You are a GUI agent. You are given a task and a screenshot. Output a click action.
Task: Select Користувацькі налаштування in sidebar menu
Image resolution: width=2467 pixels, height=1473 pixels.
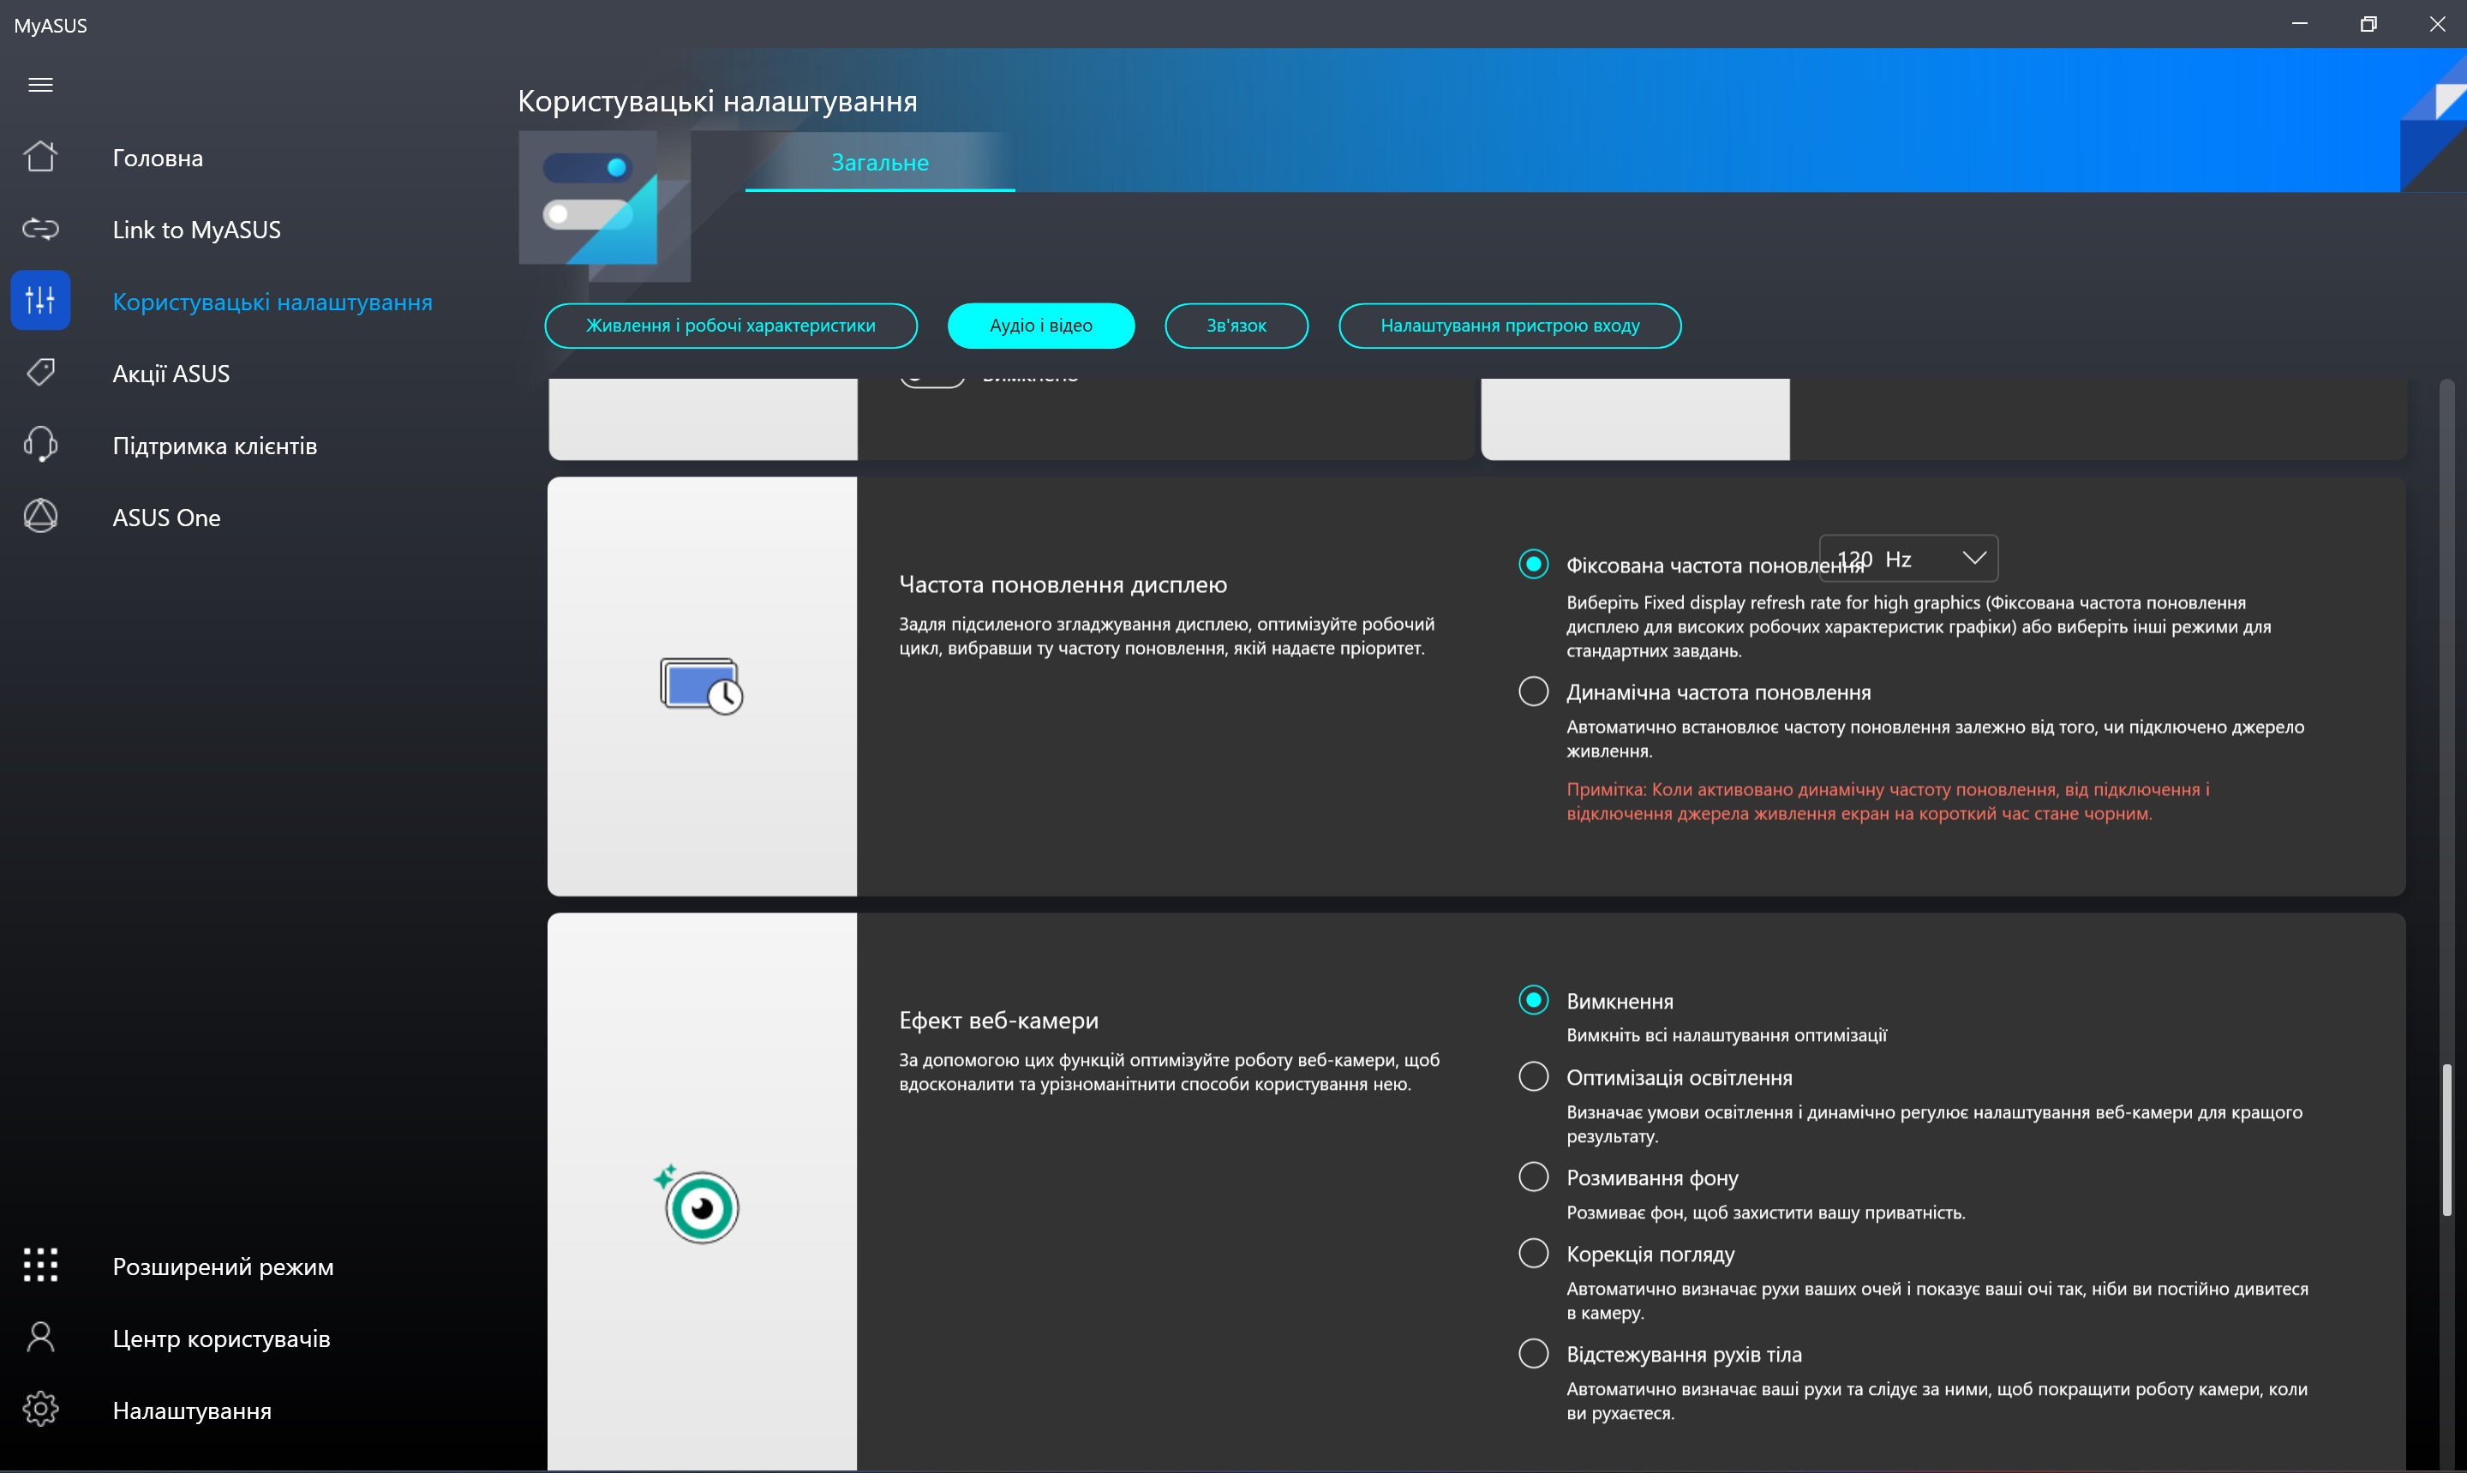tap(272, 302)
